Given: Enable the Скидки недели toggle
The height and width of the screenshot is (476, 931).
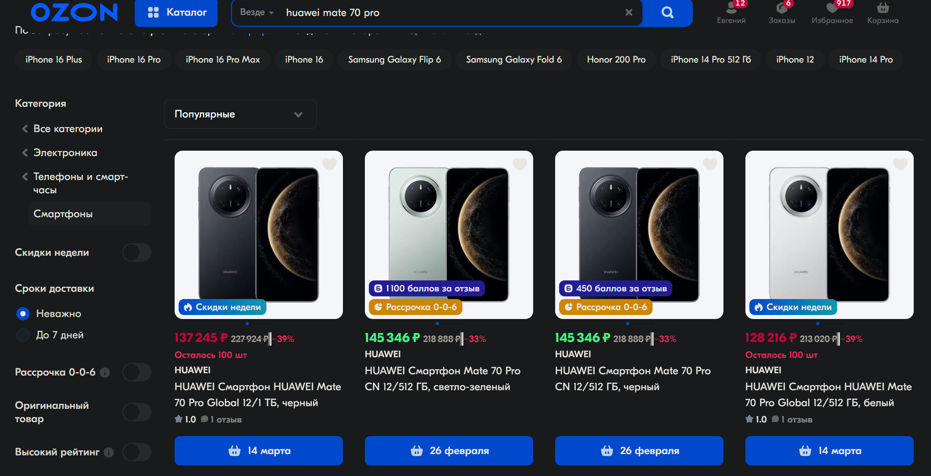Looking at the screenshot, I should pyautogui.click(x=136, y=252).
